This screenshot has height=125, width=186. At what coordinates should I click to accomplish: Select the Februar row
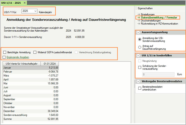pos(31,72)
